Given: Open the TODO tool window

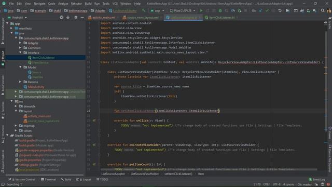Looking at the screenshot, I should point(102,179).
